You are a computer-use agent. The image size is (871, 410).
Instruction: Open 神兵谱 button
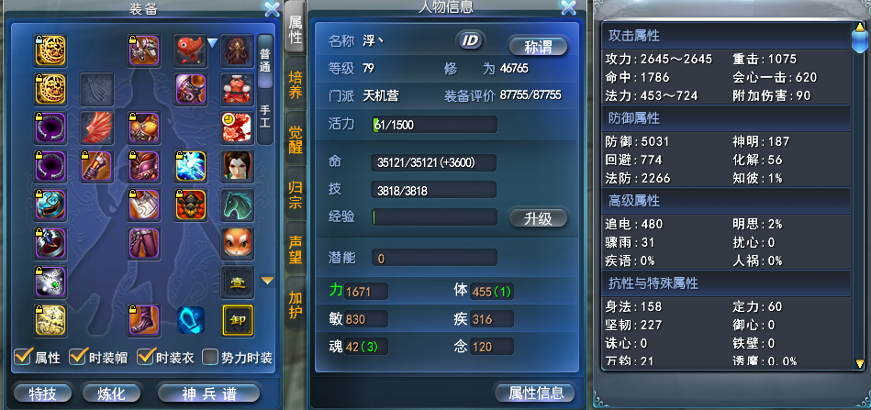[x=209, y=393]
